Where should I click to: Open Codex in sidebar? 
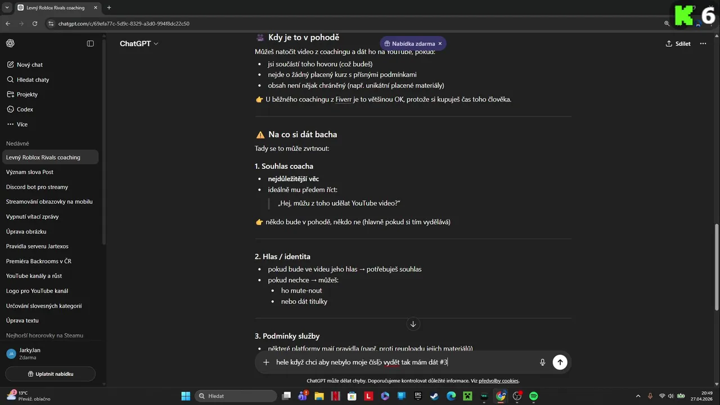point(51,110)
